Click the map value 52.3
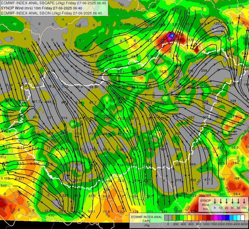 point(93,56)
